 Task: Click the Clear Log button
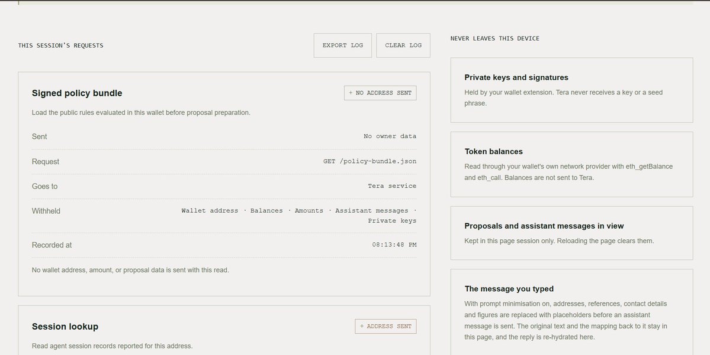pos(403,45)
